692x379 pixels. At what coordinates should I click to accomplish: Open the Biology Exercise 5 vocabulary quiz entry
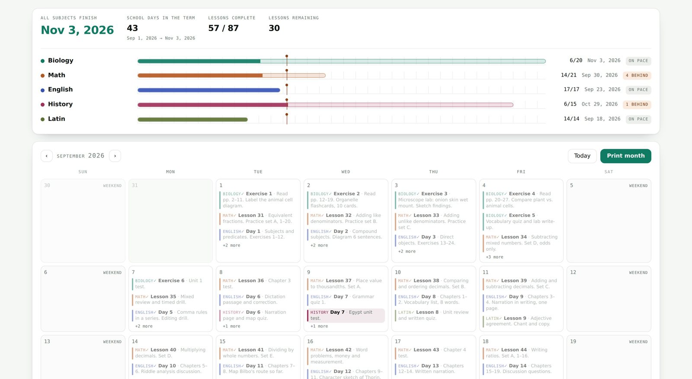pyautogui.click(x=521, y=222)
